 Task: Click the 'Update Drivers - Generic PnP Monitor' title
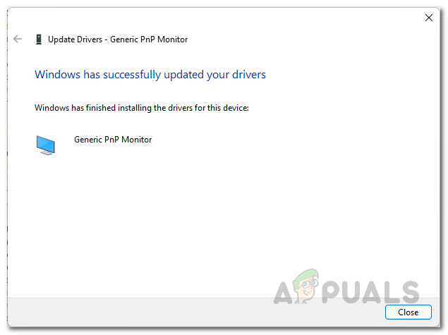118,39
